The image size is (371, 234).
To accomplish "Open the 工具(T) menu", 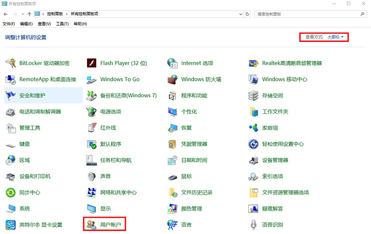I will (63, 24).
